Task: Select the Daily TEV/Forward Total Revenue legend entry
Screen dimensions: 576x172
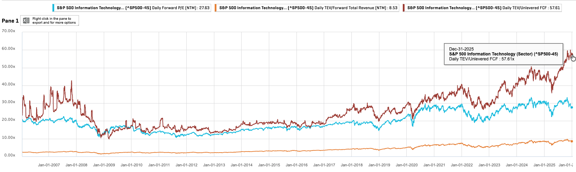Action: point(307,8)
